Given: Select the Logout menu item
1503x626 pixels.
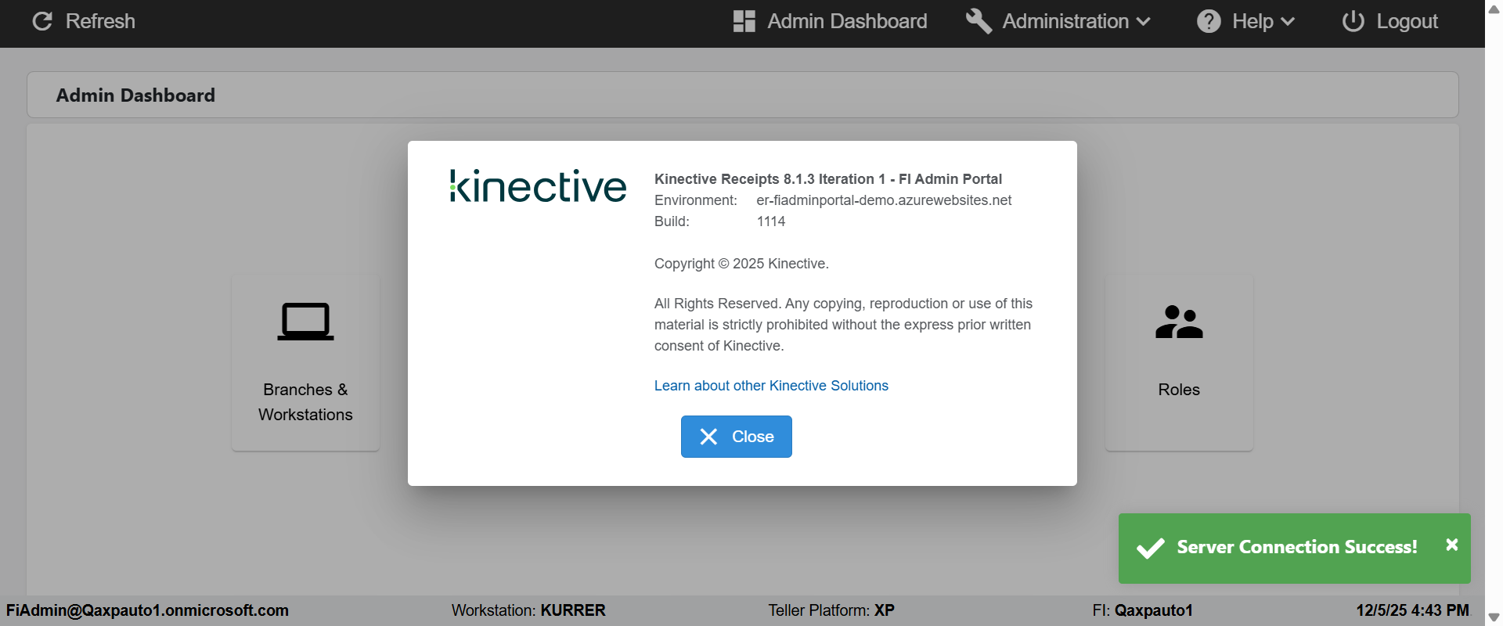Looking at the screenshot, I should tap(1390, 21).
